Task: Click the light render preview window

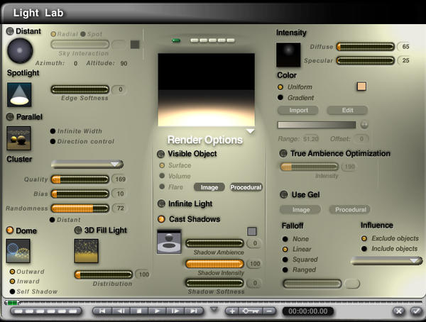Action: pos(207,90)
